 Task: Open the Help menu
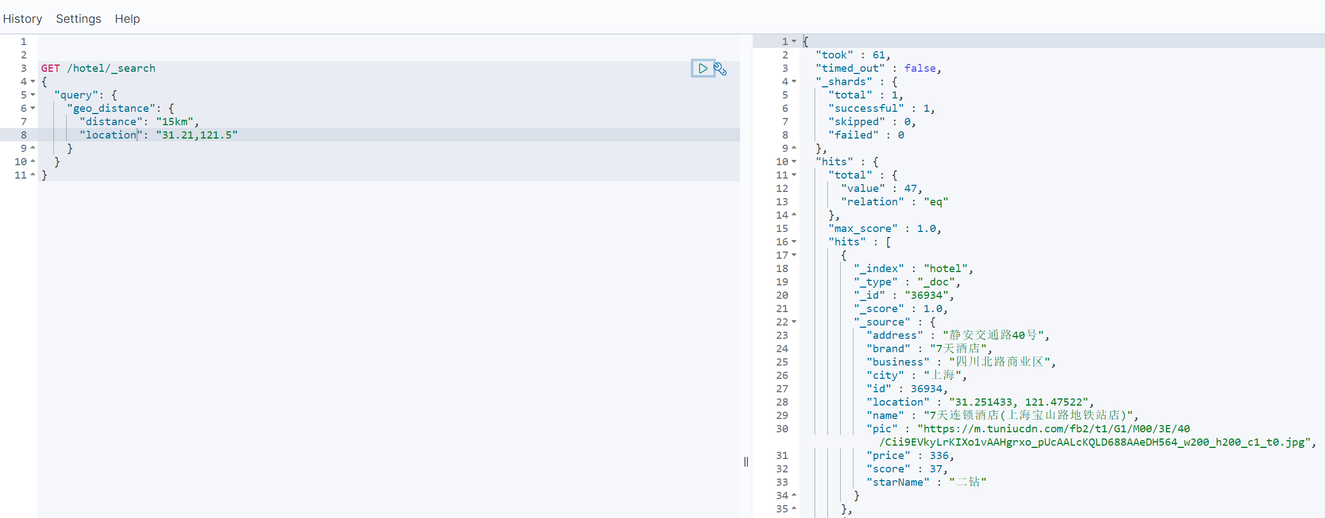pyautogui.click(x=127, y=19)
